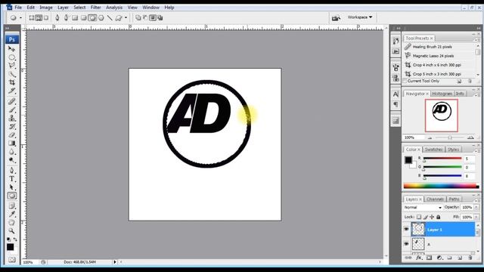Viewport: 484px width, 272px height.
Task: Switch to the Styles tab
Action: pos(453,150)
